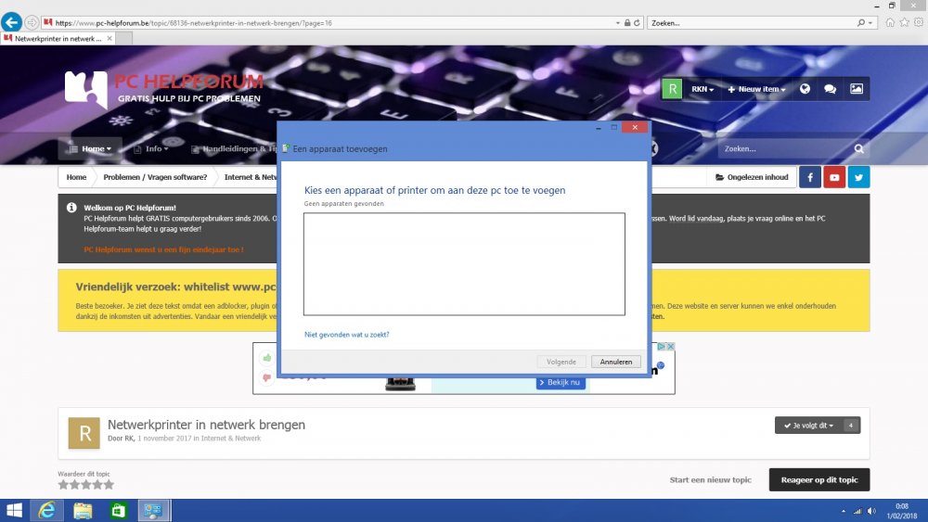Click the info icon in welcome banner
This screenshot has width=928, height=522.
point(71,208)
